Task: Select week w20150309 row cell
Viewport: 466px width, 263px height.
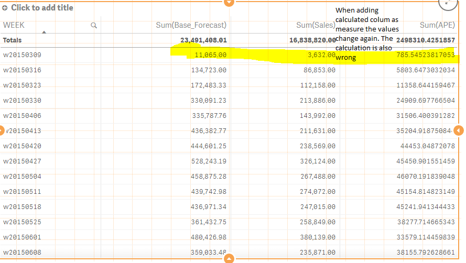Action: click(23, 54)
